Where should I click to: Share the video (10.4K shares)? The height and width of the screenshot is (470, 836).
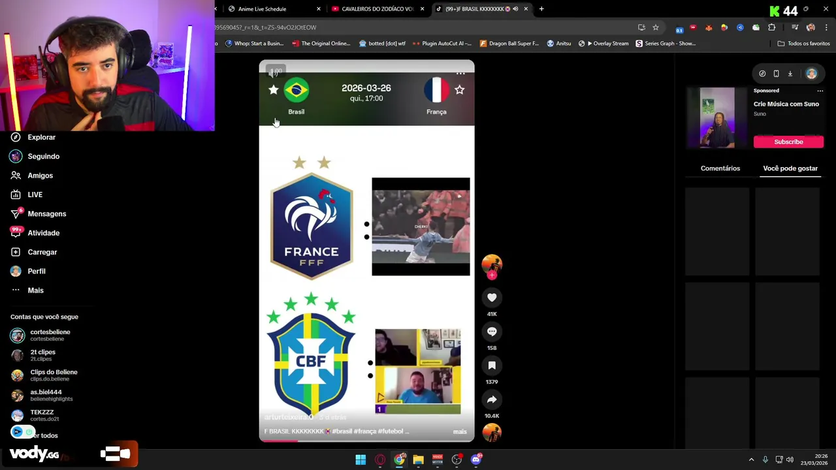(492, 399)
